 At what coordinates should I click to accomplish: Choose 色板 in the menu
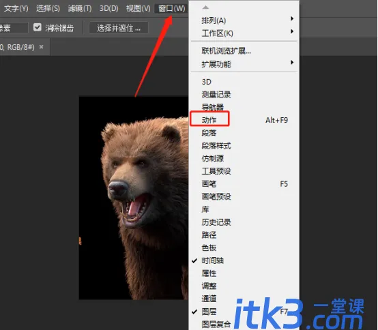(x=244, y=247)
